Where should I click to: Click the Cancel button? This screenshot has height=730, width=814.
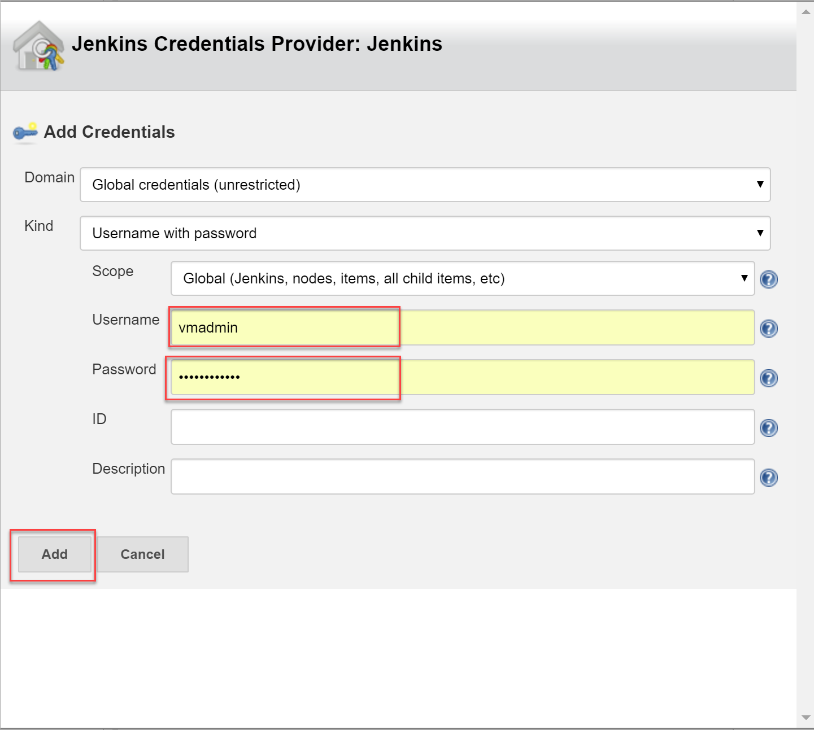click(143, 554)
